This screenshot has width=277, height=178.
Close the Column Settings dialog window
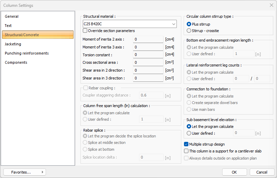(x=271, y=5)
